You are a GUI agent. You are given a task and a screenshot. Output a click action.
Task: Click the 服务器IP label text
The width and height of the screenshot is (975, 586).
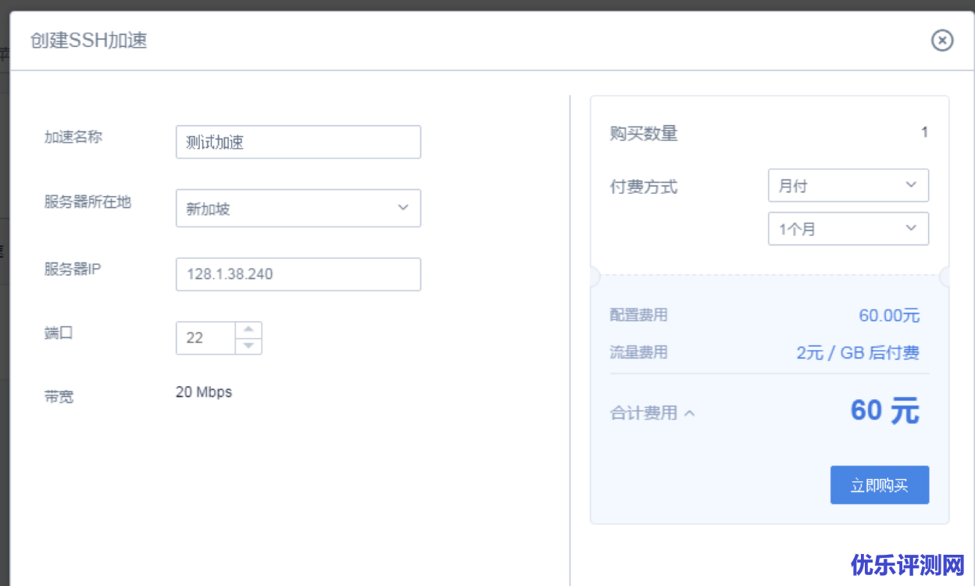point(73,270)
